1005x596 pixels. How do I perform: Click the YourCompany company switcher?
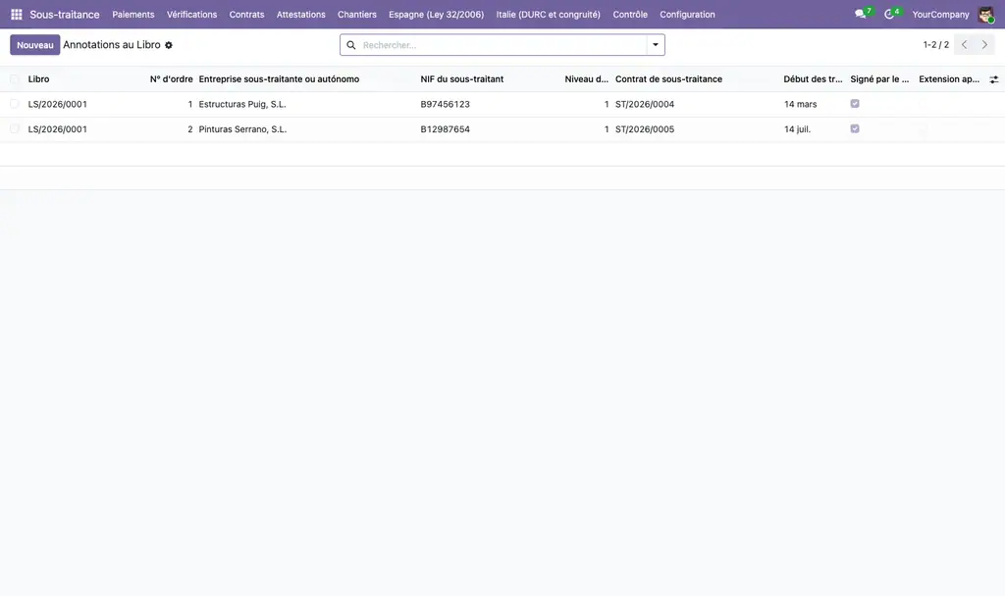(940, 14)
